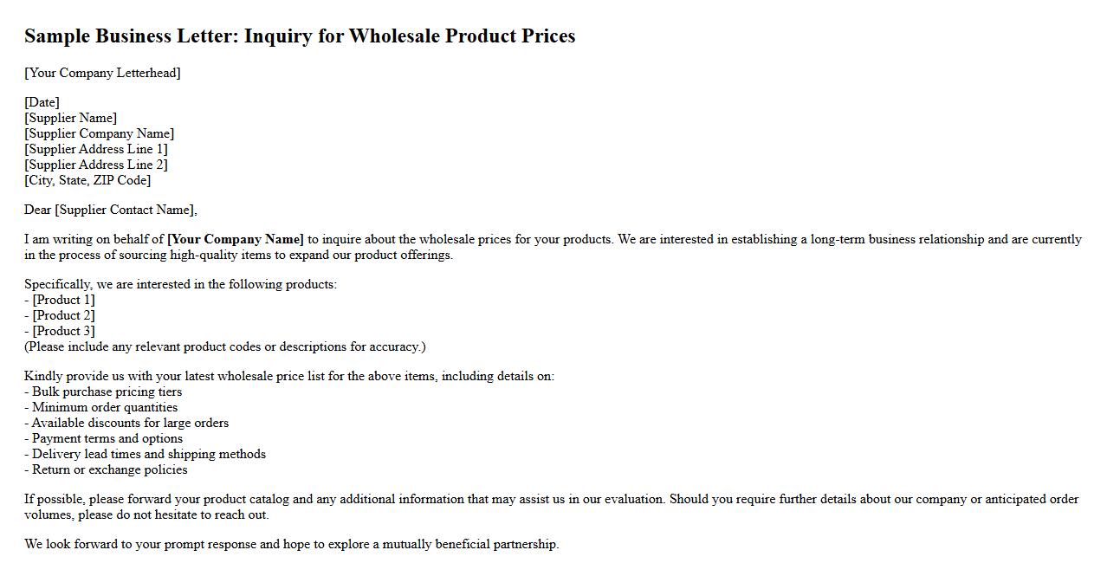Click the [Your Company Letterhead] placeholder
This screenshot has width=1107, height=563.
point(102,73)
